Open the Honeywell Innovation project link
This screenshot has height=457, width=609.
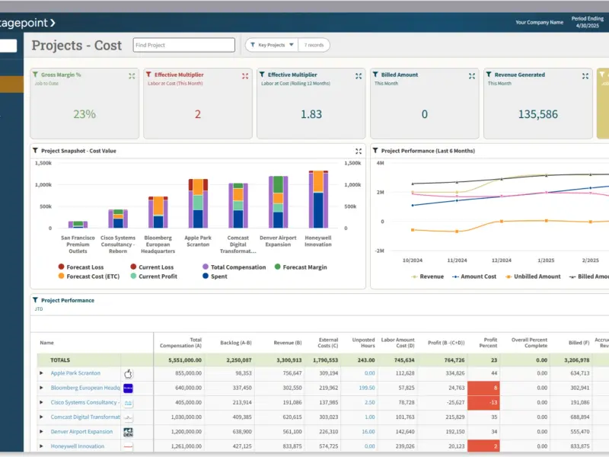(x=78, y=446)
